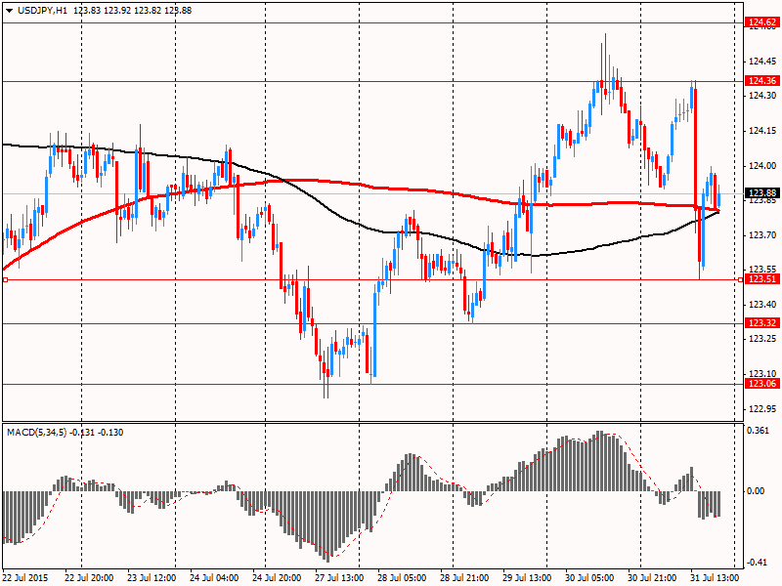Select the 30 Jul 05:00 time label
The height and width of the screenshot is (586, 782).
coord(589,578)
